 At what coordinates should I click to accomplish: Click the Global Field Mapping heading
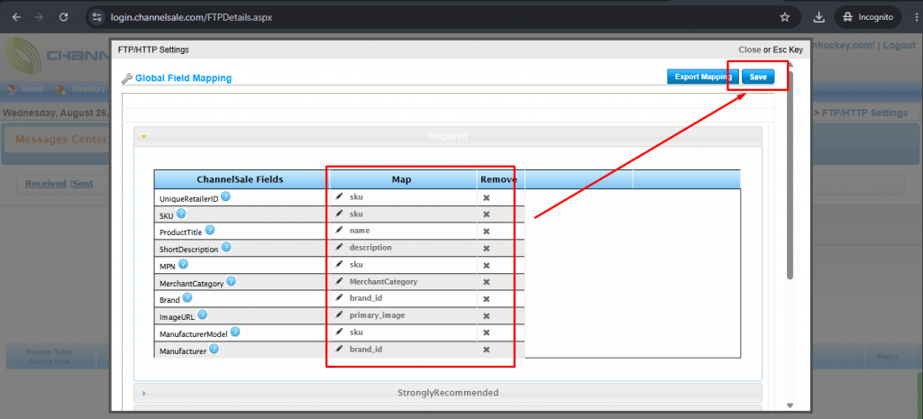(x=183, y=77)
